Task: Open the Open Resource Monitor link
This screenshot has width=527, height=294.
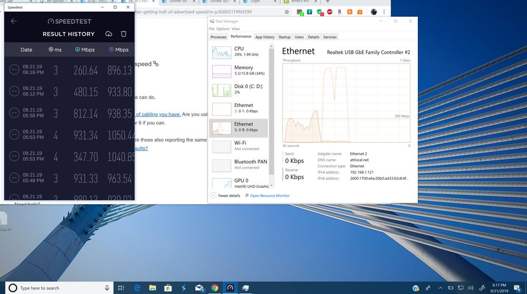Action: (x=270, y=195)
